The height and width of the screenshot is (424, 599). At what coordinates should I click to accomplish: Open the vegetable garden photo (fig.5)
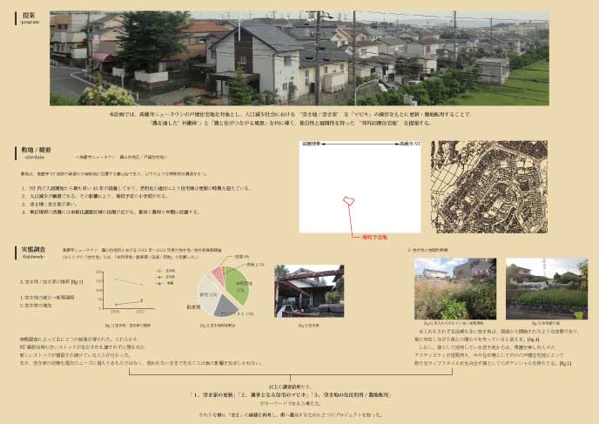(x=547, y=289)
